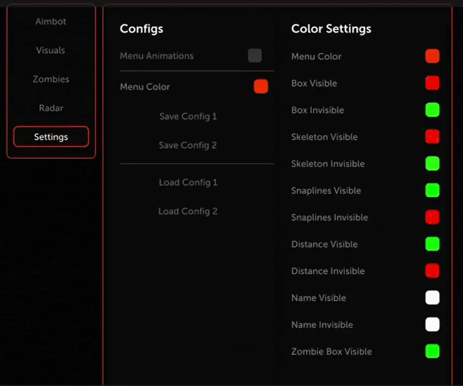This screenshot has width=463, height=386.
Task: Open the Skeleton Invisible color swatch
Action: [432, 164]
